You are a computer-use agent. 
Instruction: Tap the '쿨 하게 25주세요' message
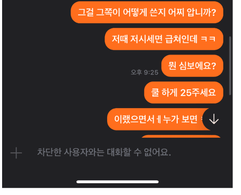pos(184,93)
